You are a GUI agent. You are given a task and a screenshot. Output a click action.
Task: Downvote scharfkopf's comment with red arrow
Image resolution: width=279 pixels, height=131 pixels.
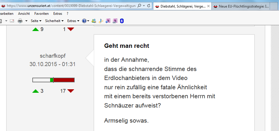(71, 91)
